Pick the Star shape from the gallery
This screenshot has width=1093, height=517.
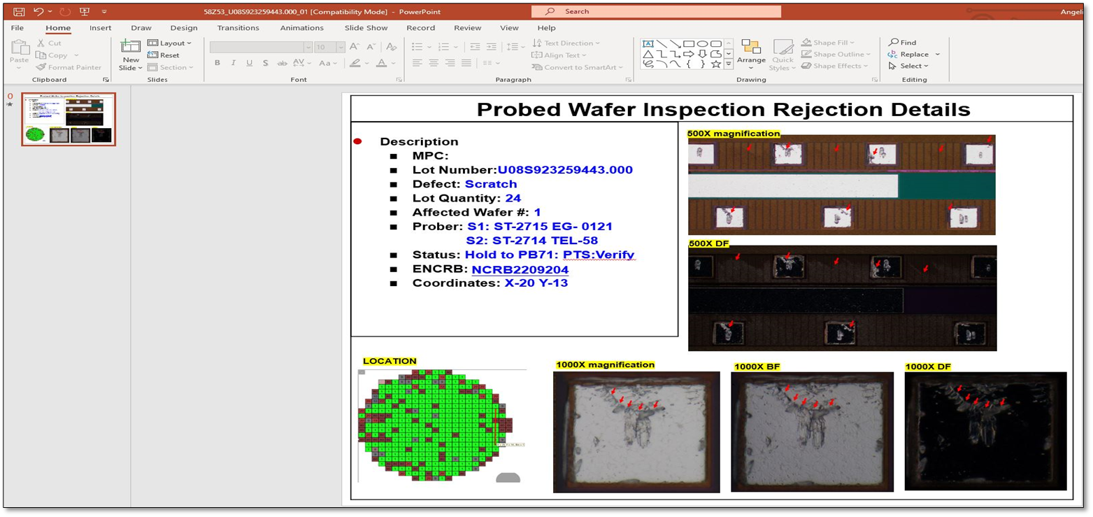(716, 64)
